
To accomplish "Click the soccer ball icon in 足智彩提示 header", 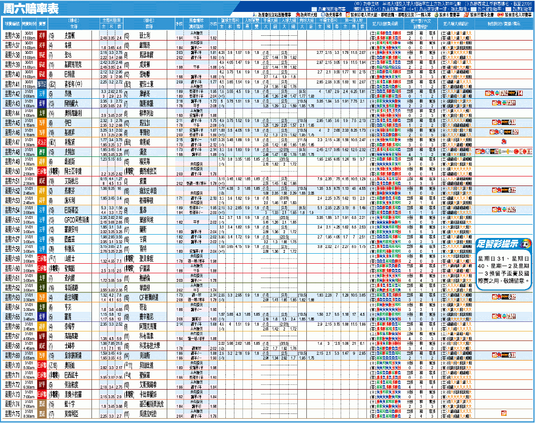I will point(526,244).
